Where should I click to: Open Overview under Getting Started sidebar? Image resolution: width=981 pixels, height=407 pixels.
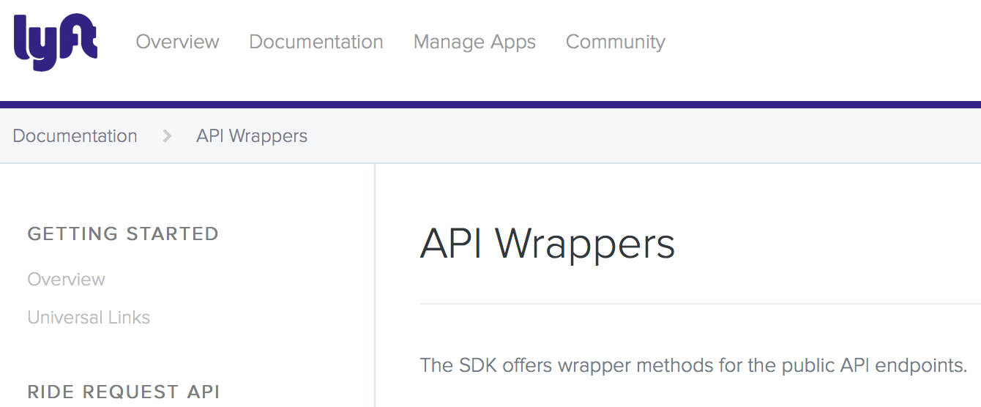pos(67,280)
